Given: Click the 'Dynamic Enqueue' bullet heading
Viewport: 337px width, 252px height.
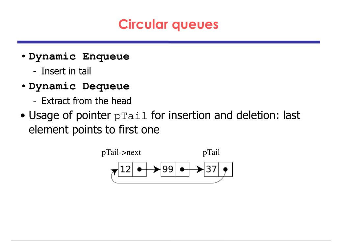Looking at the screenshot, I should (79, 57).
